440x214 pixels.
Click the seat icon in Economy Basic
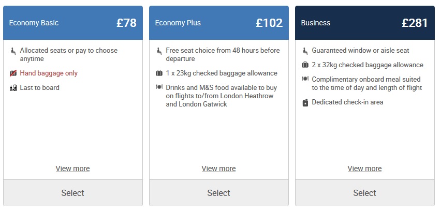coord(13,51)
